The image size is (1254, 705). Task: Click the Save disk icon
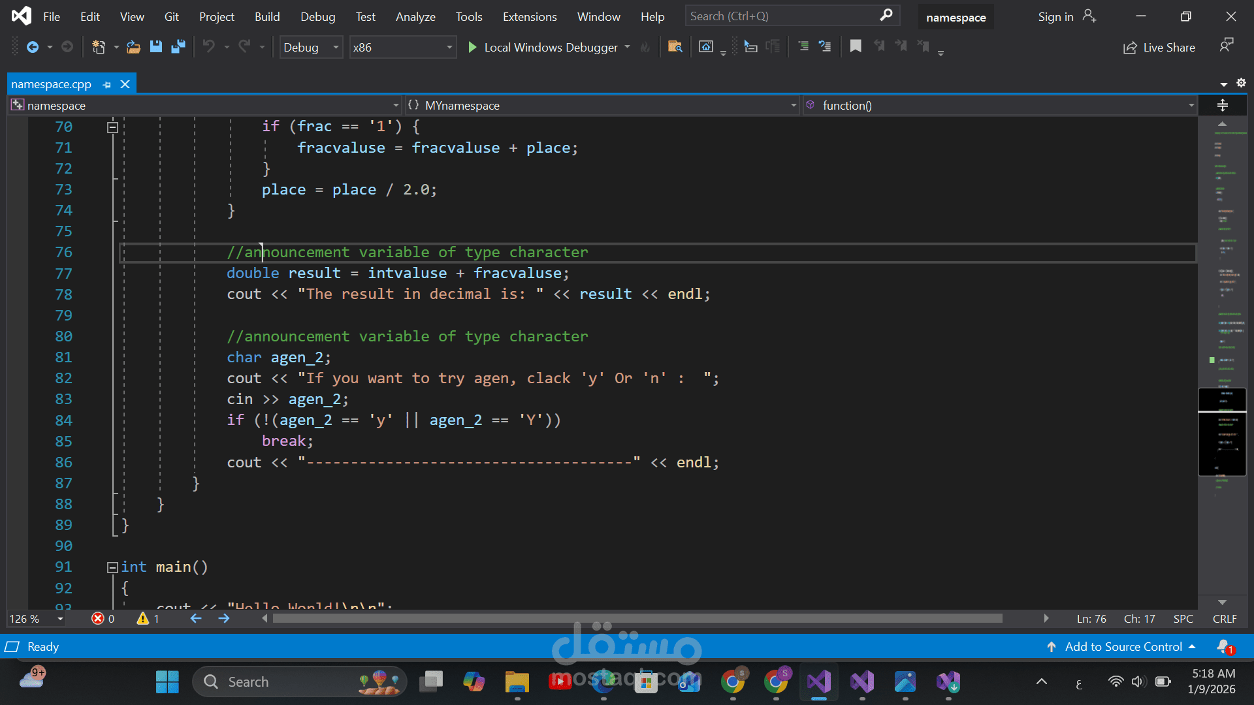pyautogui.click(x=155, y=47)
